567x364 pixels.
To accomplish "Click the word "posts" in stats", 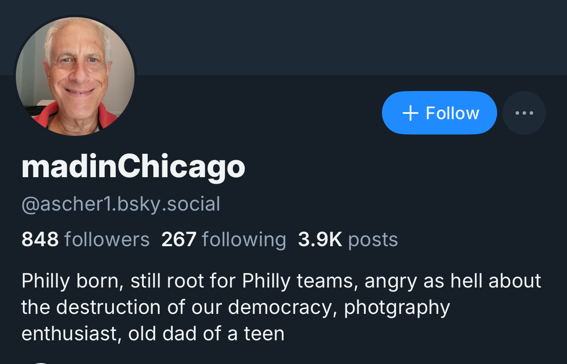I will pyautogui.click(x=373, y=240).
